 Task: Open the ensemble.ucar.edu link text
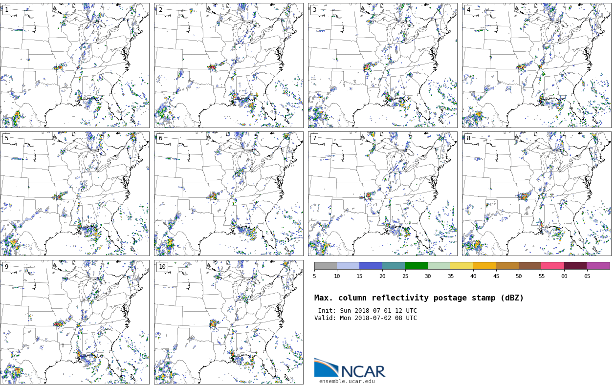(347, 382)
